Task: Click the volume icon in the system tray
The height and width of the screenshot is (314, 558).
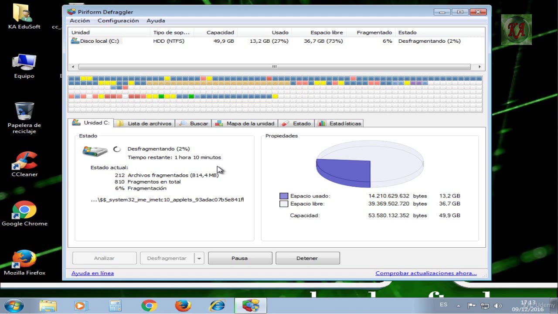Action: pyautogui.click(x=498, y=306)
